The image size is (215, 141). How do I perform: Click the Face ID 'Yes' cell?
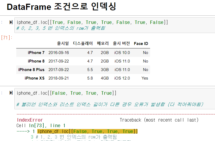point(145,78)
